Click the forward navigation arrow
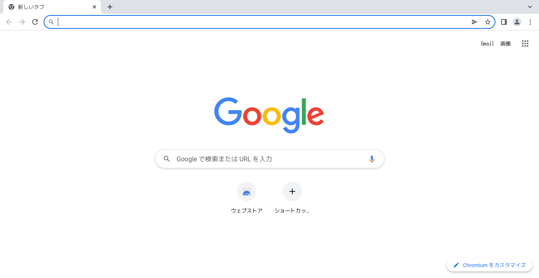The height and width of the screenshot is (278, 539). click(x=22, y=22)
